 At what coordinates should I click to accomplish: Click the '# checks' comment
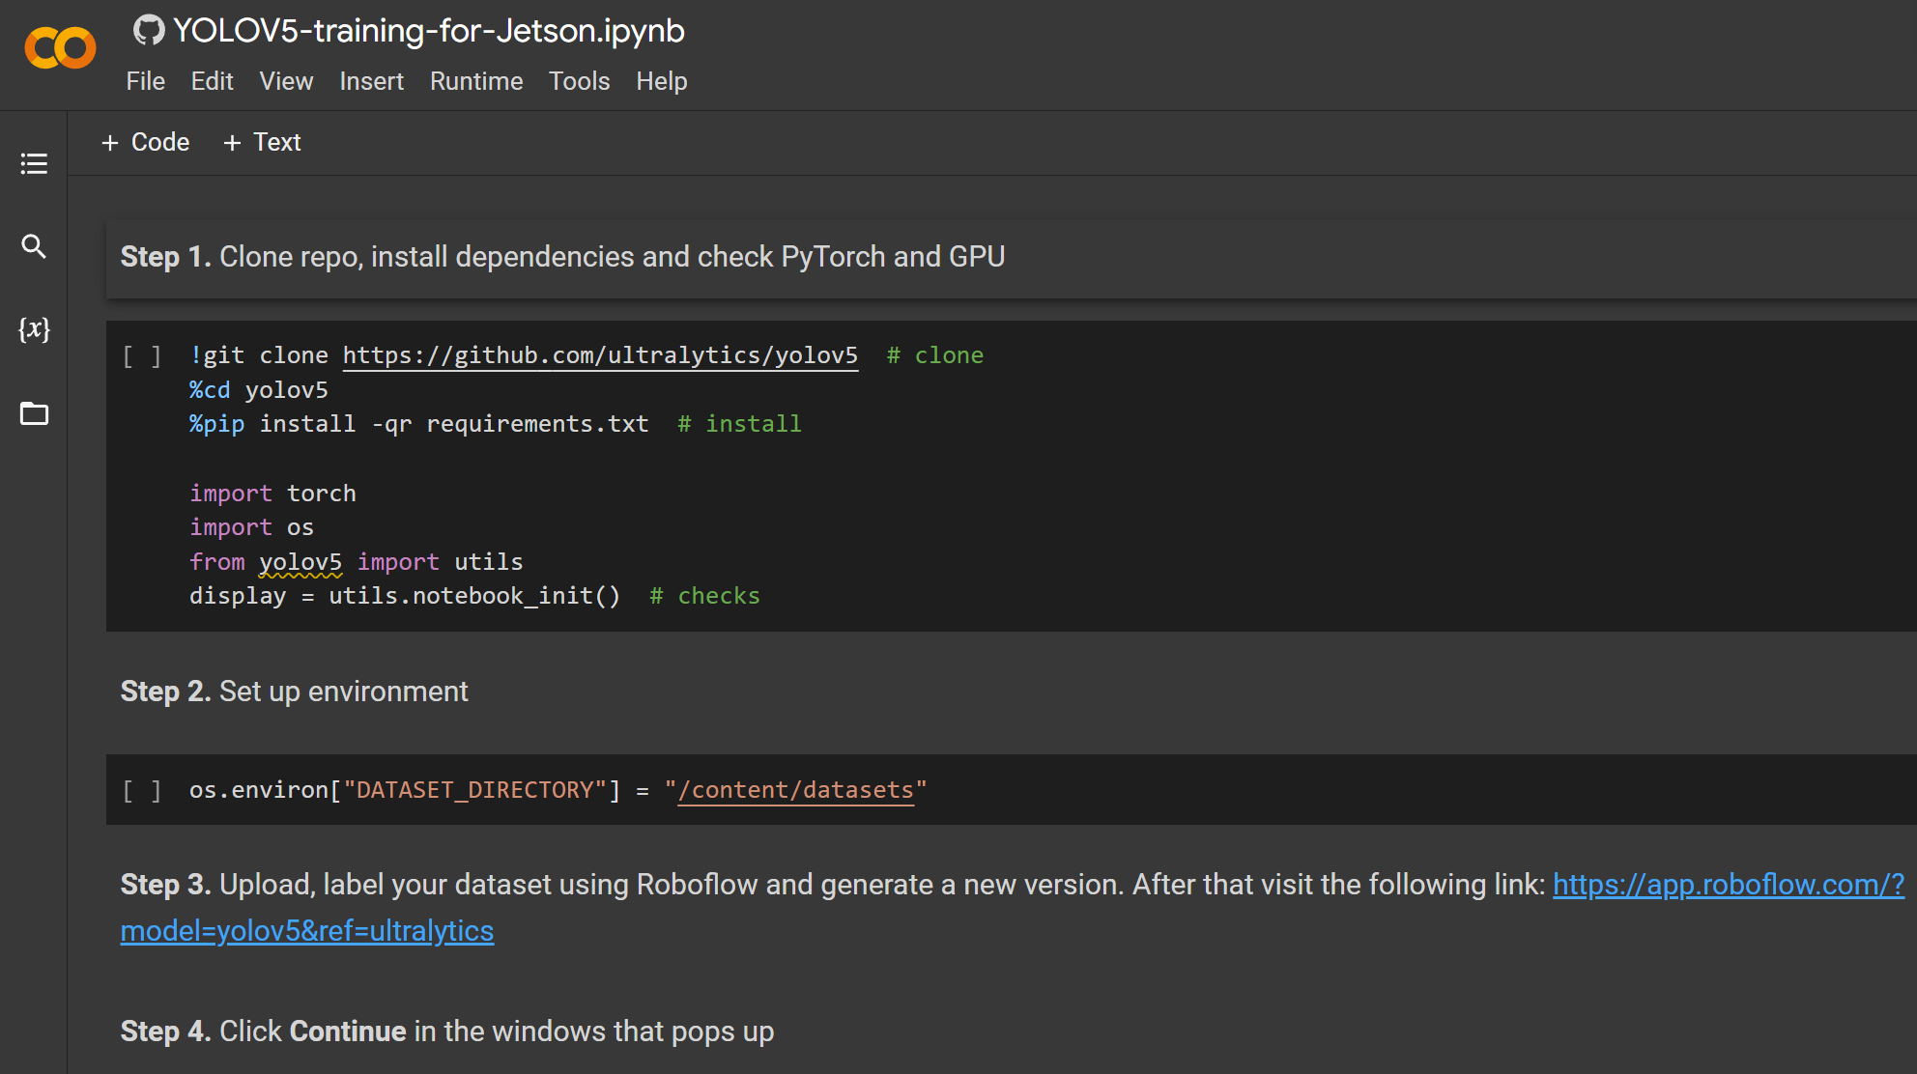pyautogui.click(x=704, y=596)
